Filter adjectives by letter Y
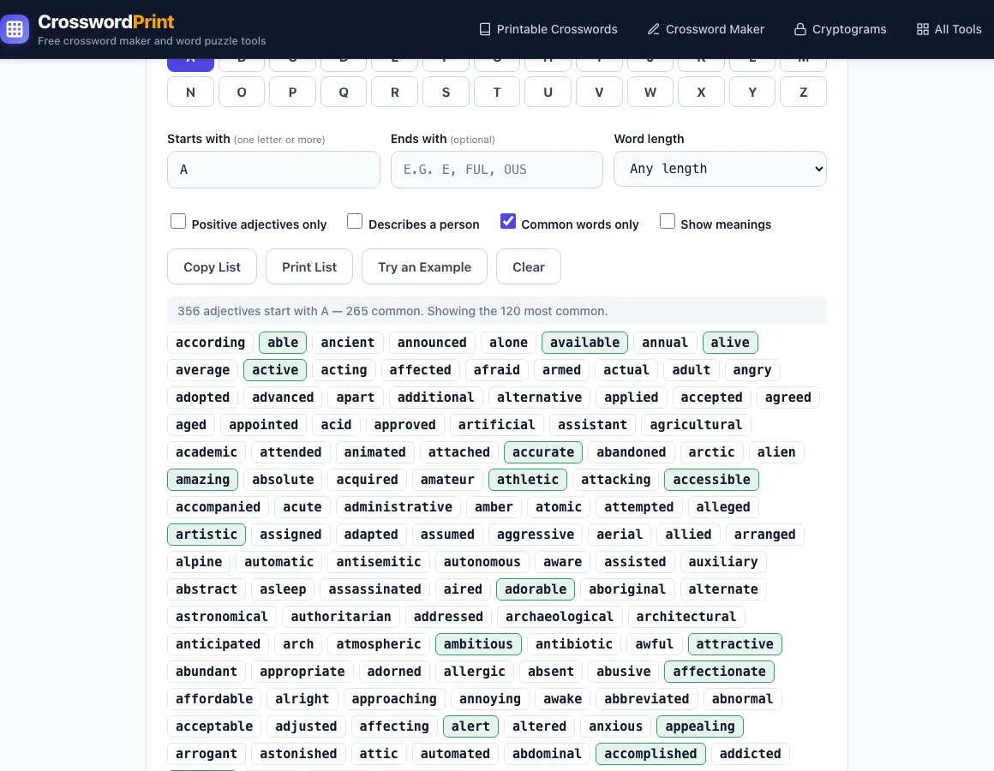994x771 pixels. click(x=752, y=92)
